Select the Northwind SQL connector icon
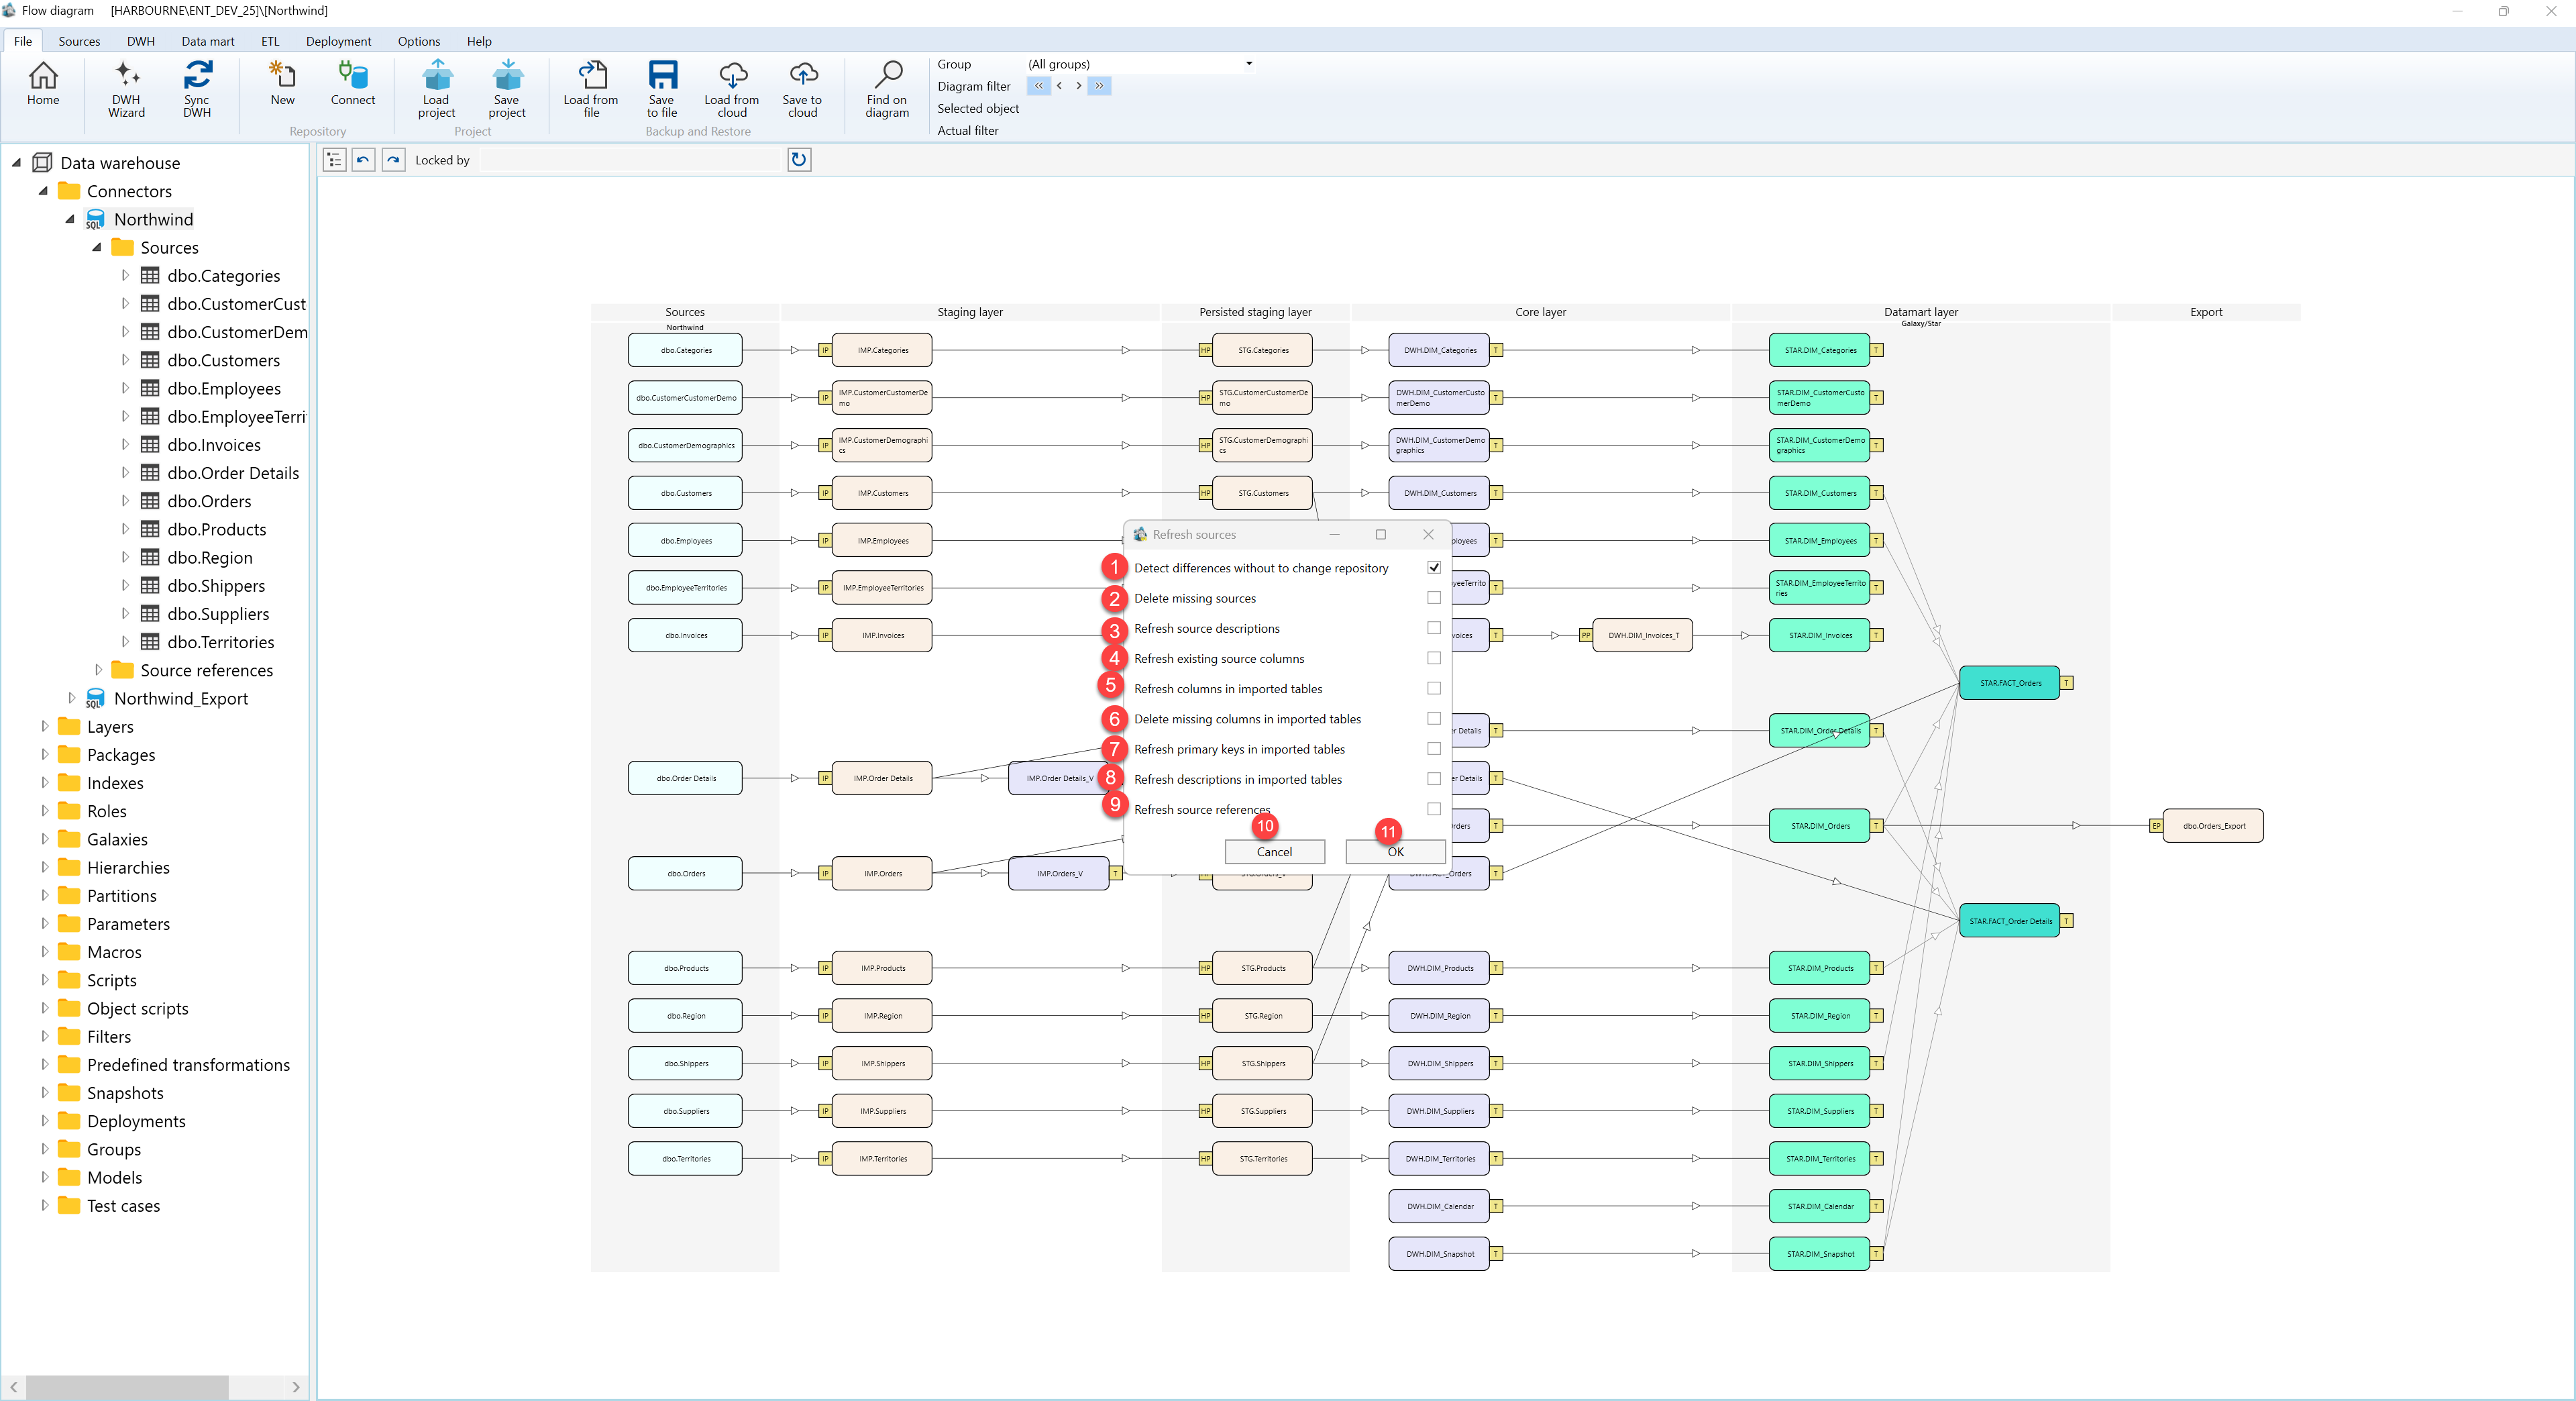 point(96,219)
